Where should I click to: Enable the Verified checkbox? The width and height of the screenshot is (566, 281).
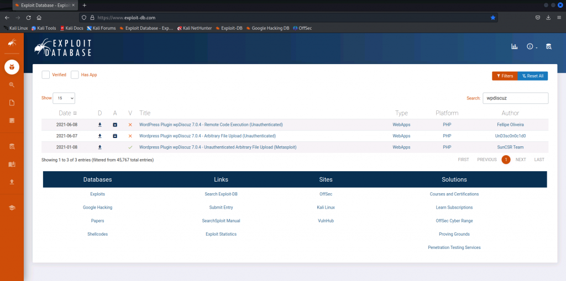(x=45, y=75)
